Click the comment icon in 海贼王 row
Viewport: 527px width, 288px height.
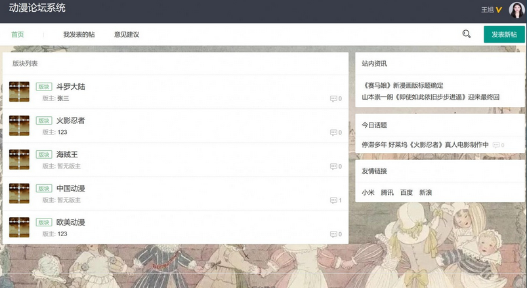pyautogui.click(x=333, y=167)
